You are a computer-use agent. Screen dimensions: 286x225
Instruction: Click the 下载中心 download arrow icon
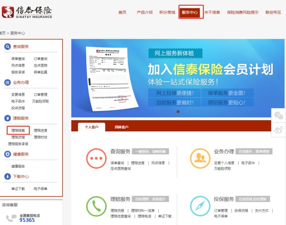(8, 176)
